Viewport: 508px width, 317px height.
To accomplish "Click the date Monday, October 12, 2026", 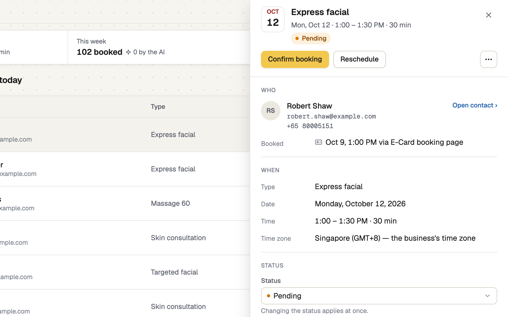I will pos(360,204).
